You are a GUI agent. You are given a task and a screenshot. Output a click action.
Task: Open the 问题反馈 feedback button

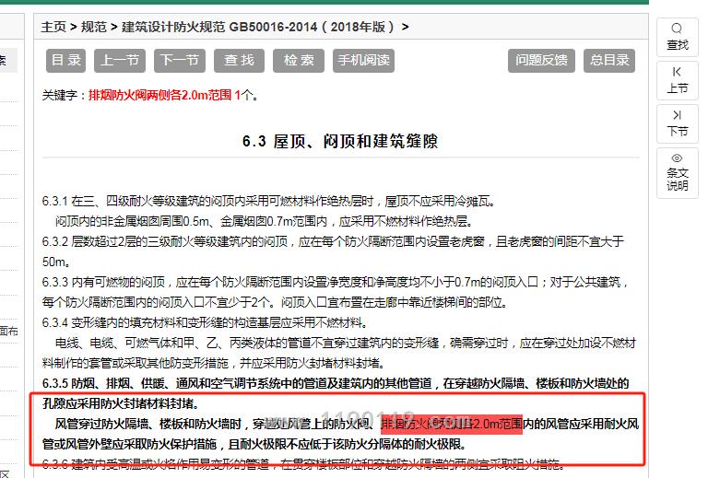click(541, 61)
